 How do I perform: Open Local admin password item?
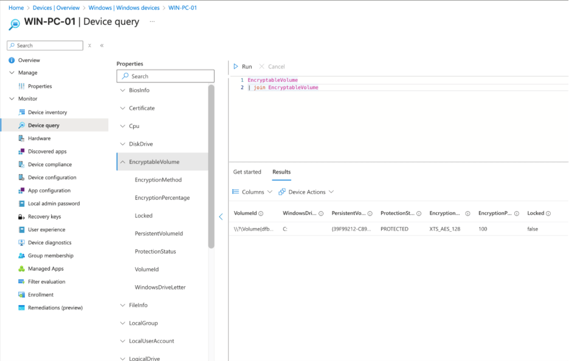tap(53, 204)
